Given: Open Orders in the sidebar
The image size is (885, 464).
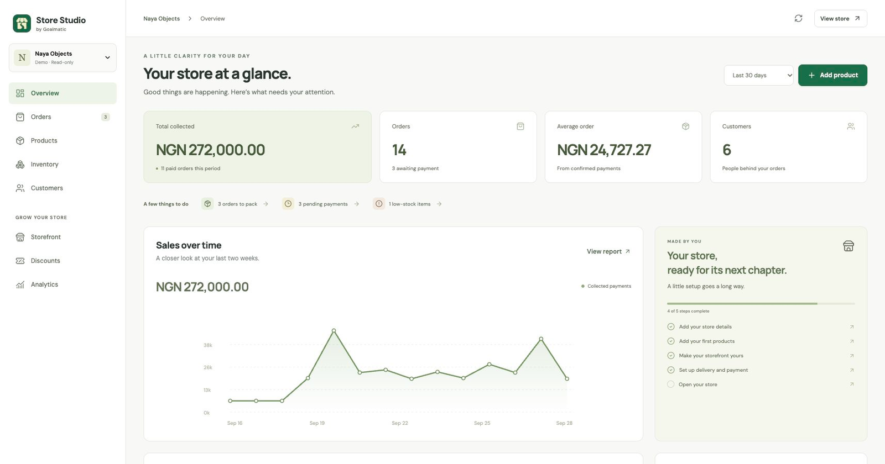Looking at the screenshot, I should pos(63,117).
